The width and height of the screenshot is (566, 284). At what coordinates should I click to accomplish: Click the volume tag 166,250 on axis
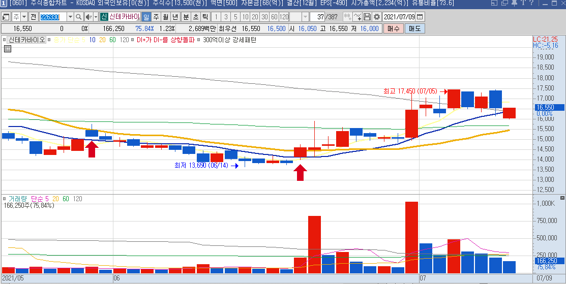tap(549, 261)
